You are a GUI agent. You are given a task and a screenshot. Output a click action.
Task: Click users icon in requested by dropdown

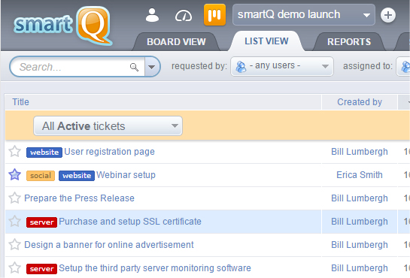pyautogui.click(x=241, y=66)
